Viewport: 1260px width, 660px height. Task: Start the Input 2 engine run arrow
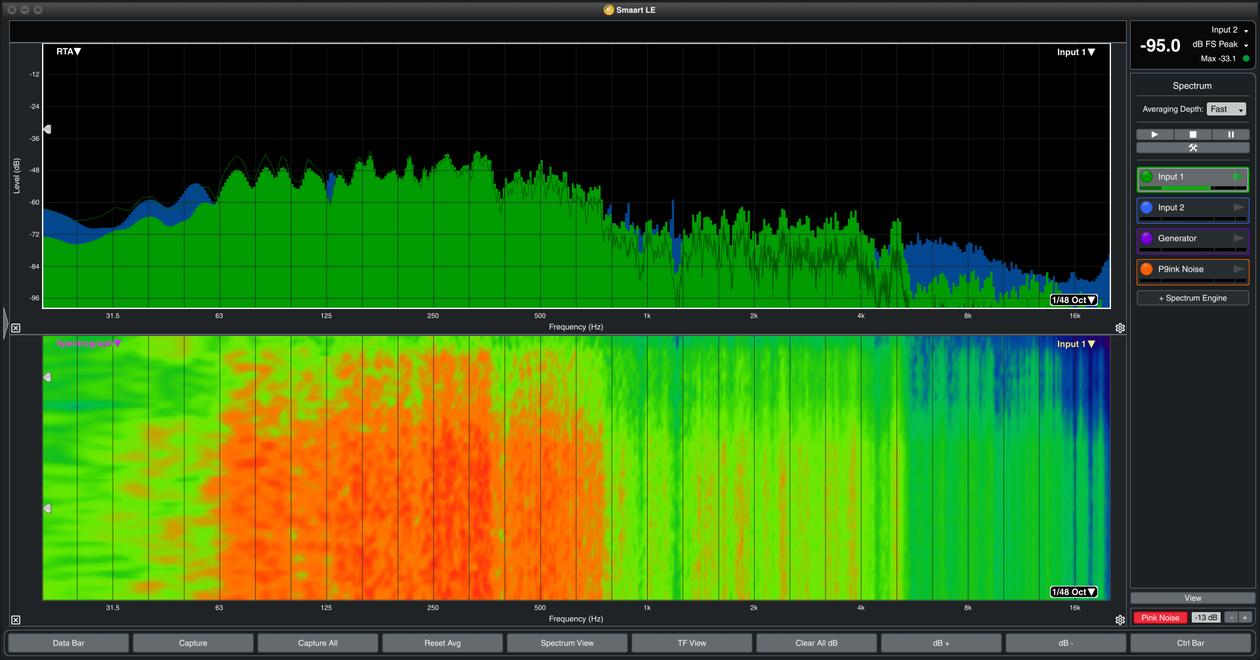pos(1238,207)
